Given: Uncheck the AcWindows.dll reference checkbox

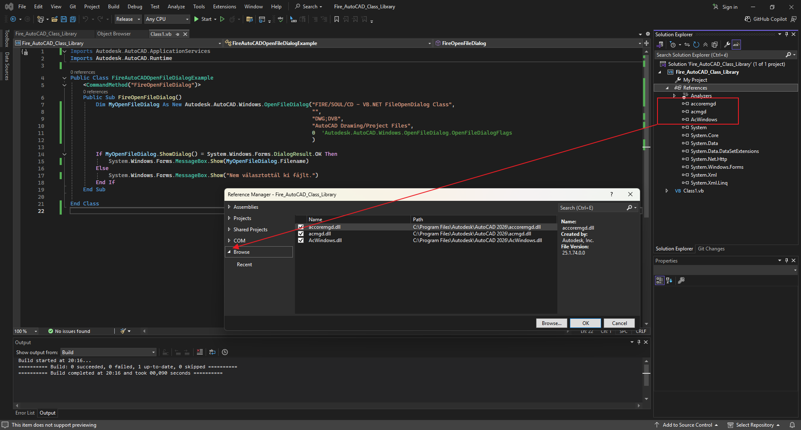Looking at the screenshot, I should pos(301,240).
